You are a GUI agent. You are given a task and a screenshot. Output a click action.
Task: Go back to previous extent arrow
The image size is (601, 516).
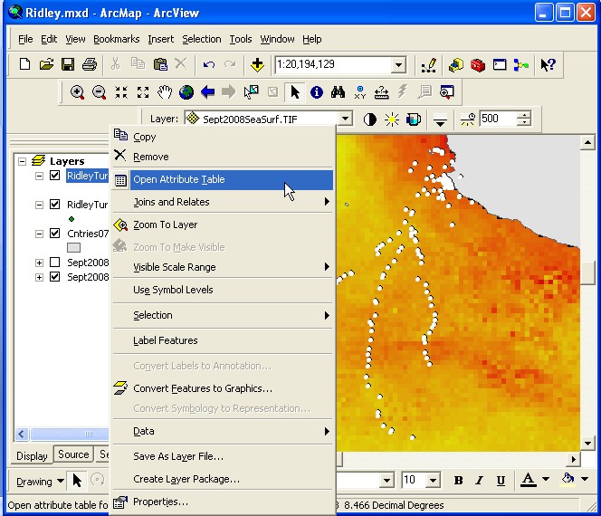207,92
